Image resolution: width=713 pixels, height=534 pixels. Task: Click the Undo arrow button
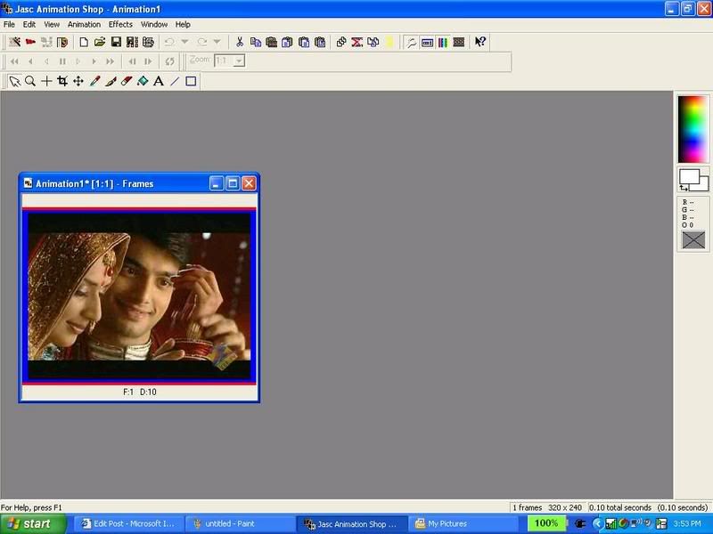click(169, 42)
